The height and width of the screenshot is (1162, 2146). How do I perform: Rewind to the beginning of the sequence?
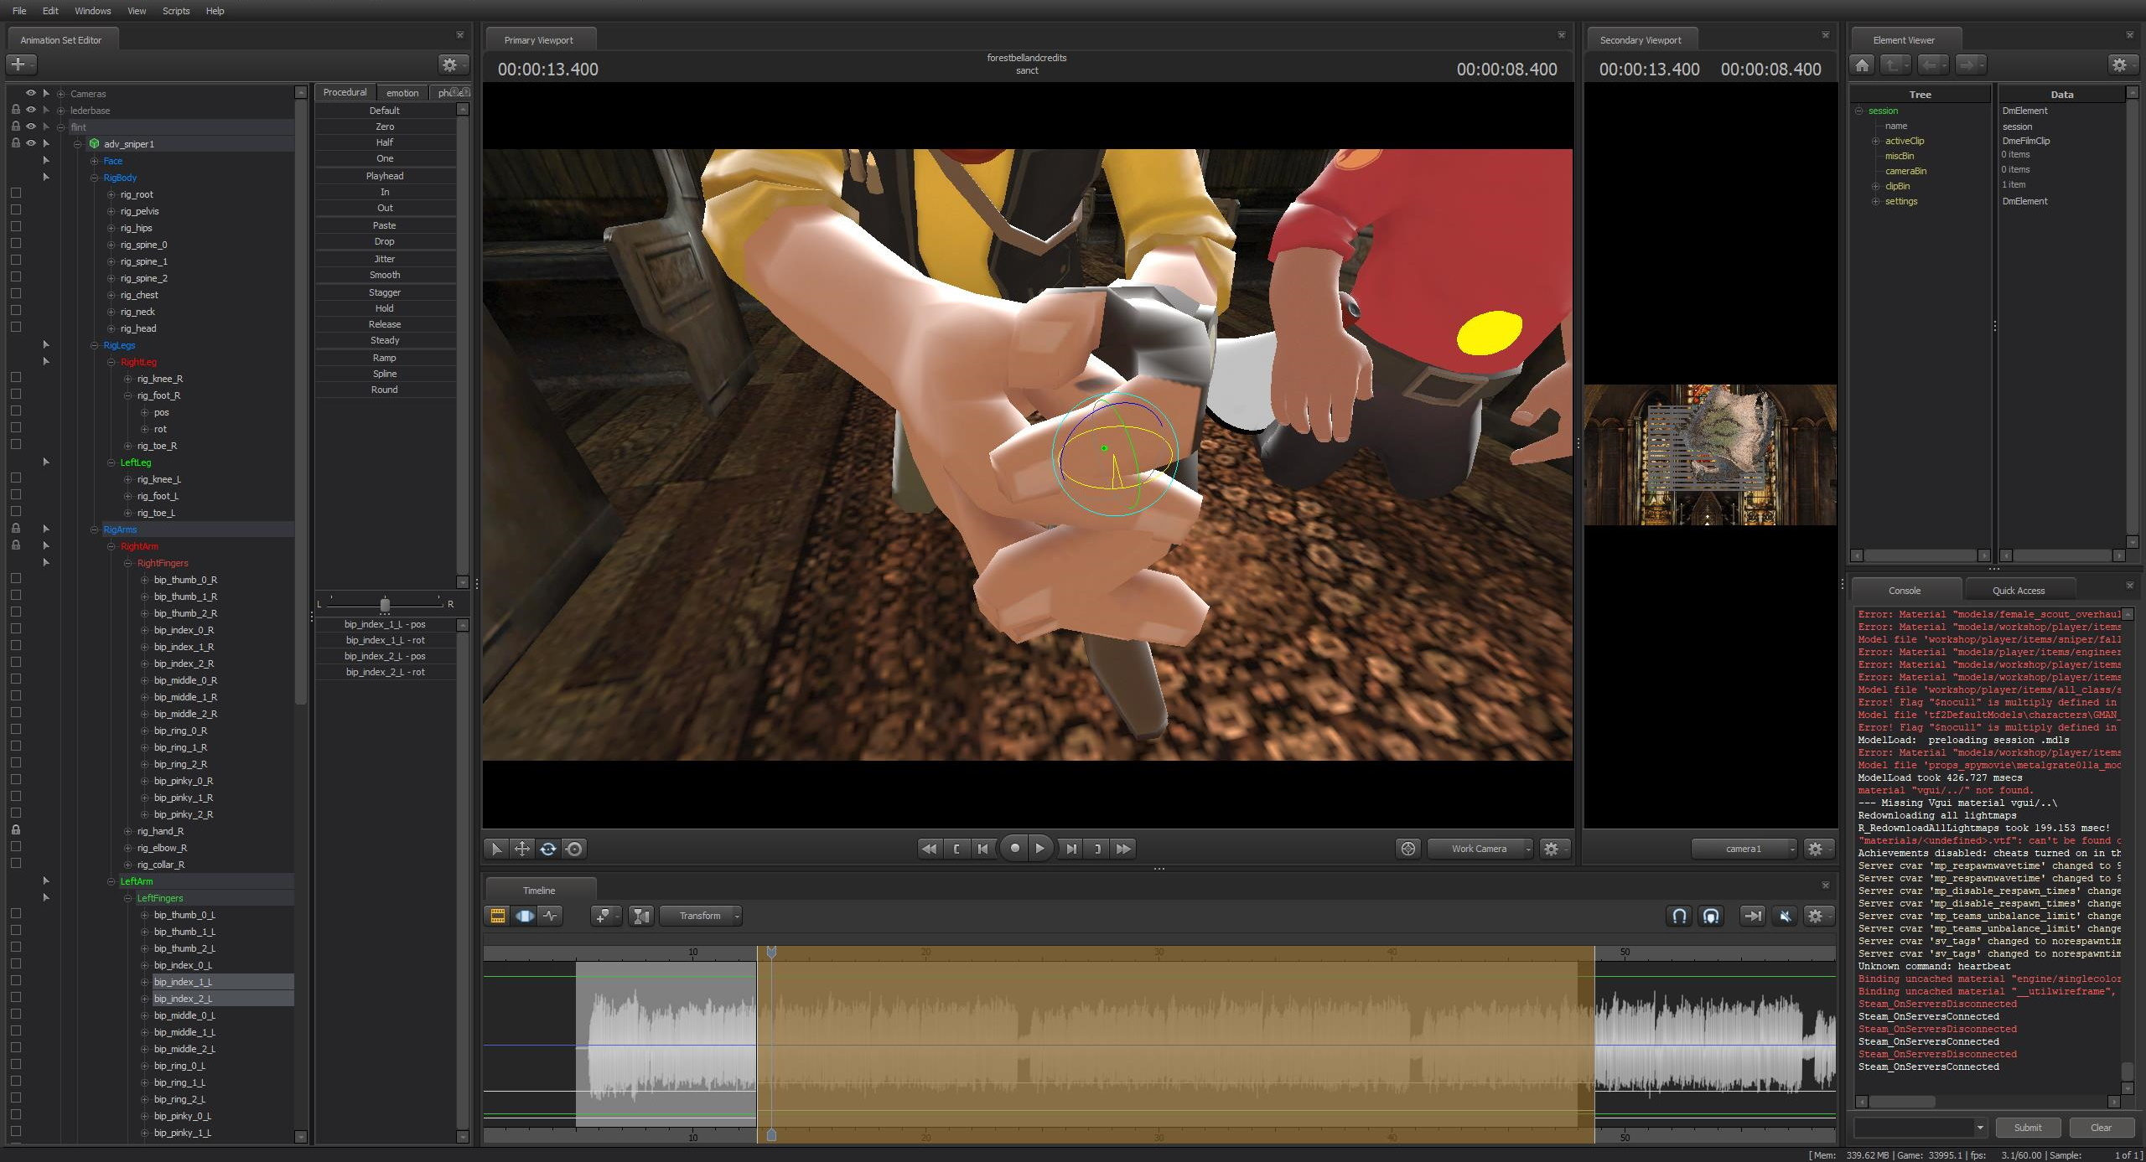point(929,849)
